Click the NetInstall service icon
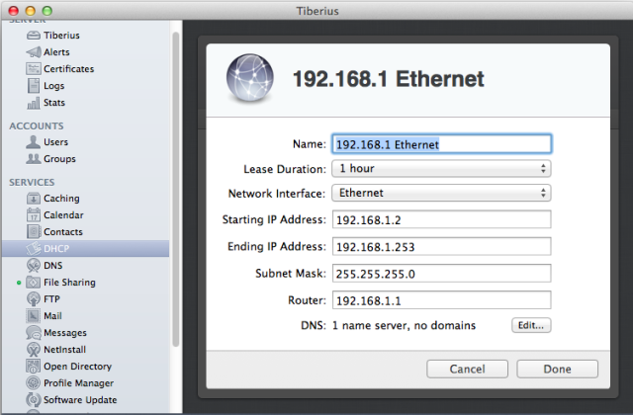This screenshot has width=633, height=415. tap(33, 350)
